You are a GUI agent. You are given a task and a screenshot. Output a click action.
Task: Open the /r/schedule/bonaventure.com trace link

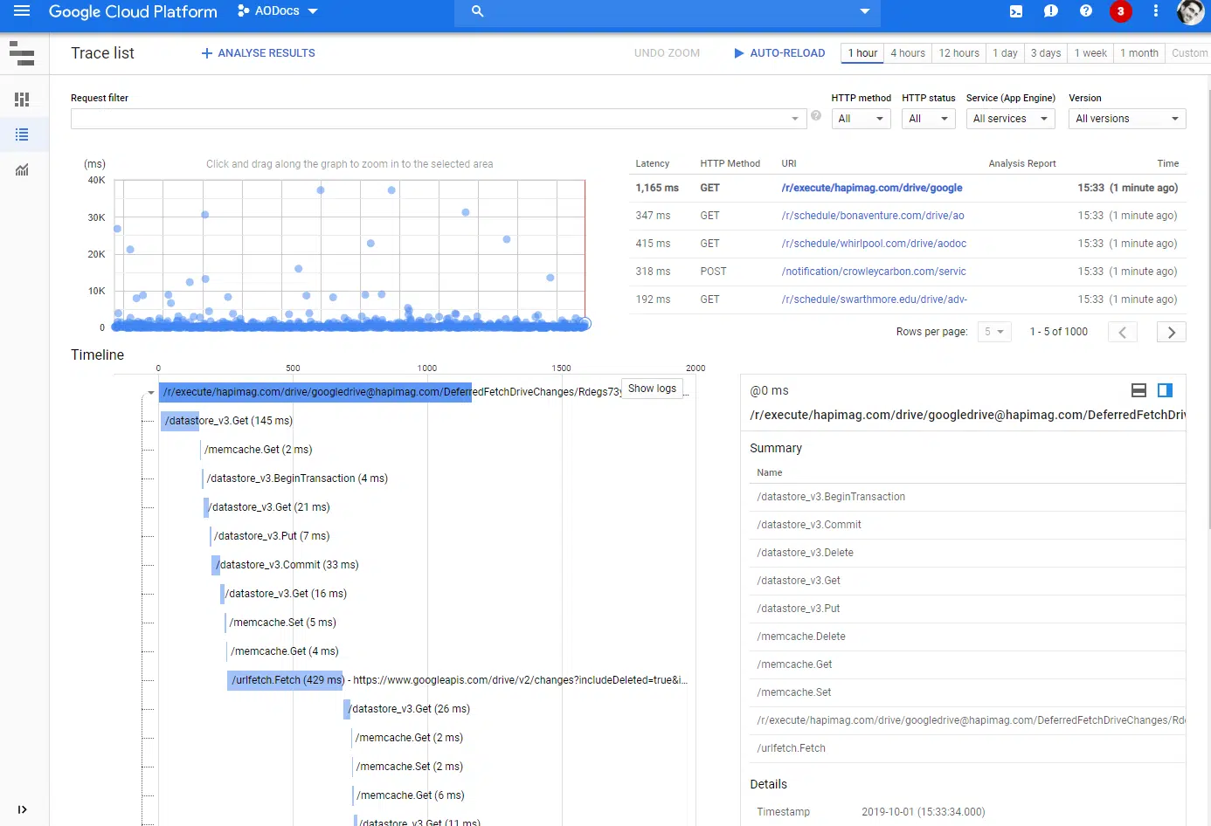pyautogui.click(x=873, y=216)
